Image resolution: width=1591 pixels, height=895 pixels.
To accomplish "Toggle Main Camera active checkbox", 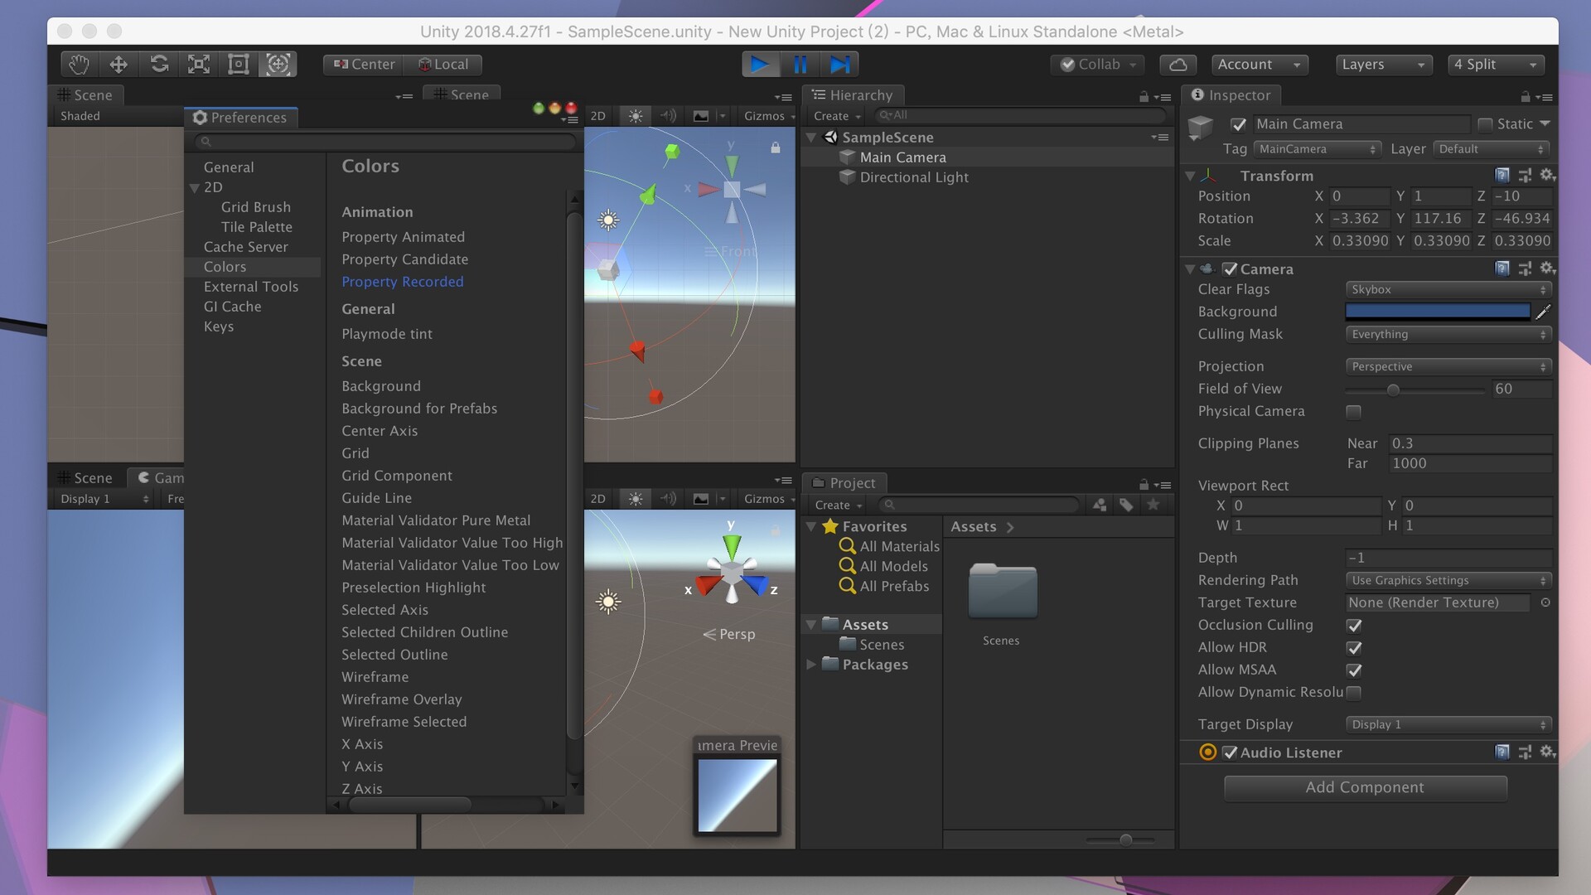I will click(x=1238, y=124).
